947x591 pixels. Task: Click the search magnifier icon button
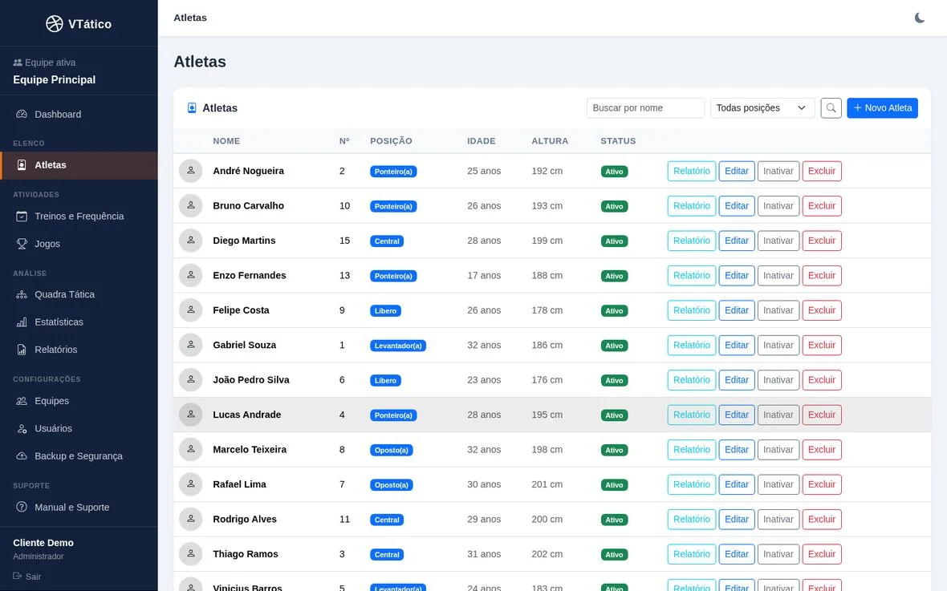point(831,108)
